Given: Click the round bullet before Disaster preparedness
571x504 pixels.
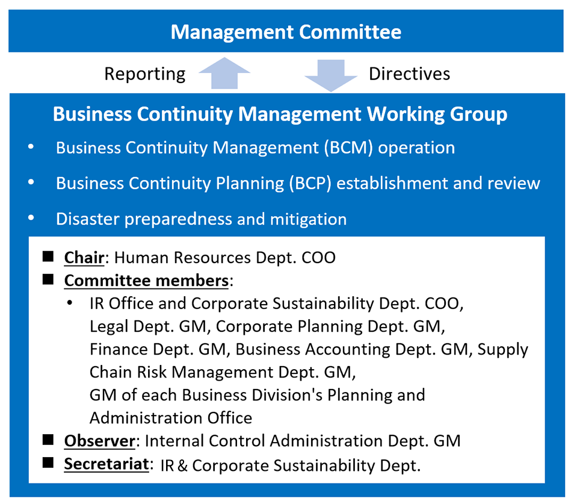Looking at the screenshot, I should pos(31,219).
